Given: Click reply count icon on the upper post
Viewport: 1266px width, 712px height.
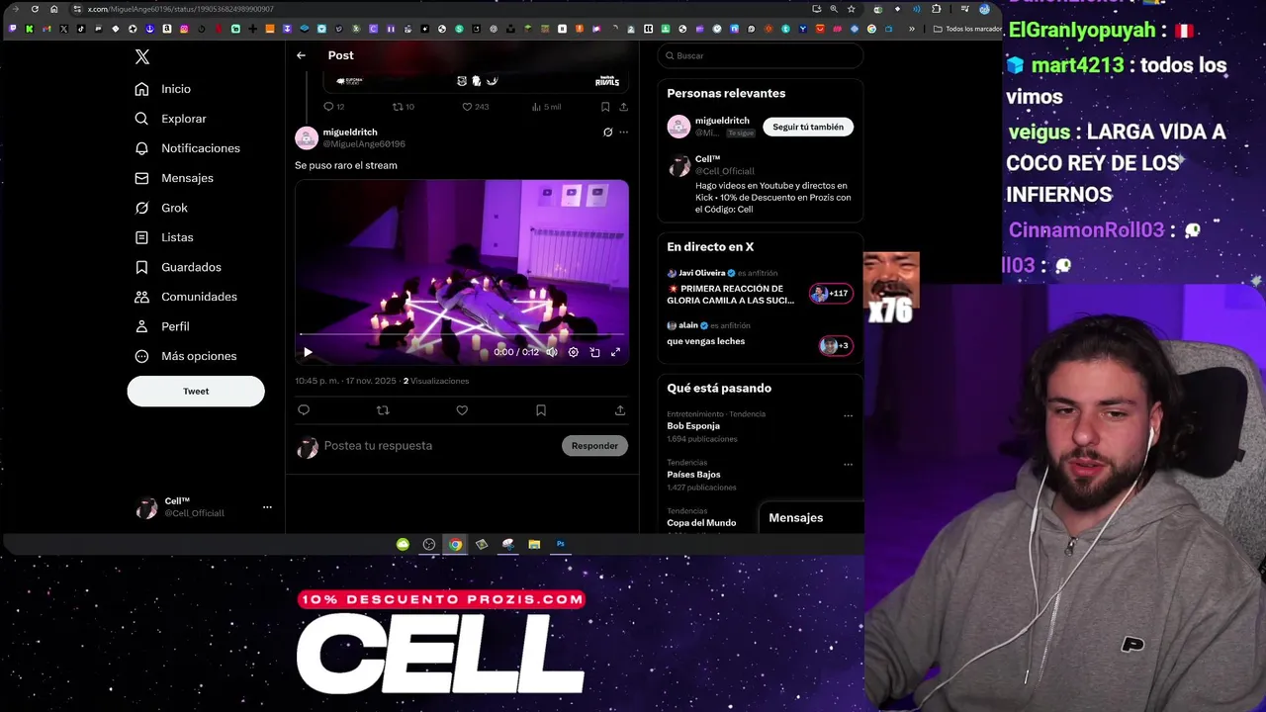Looking at the screenshot, I should coord(328,107).
